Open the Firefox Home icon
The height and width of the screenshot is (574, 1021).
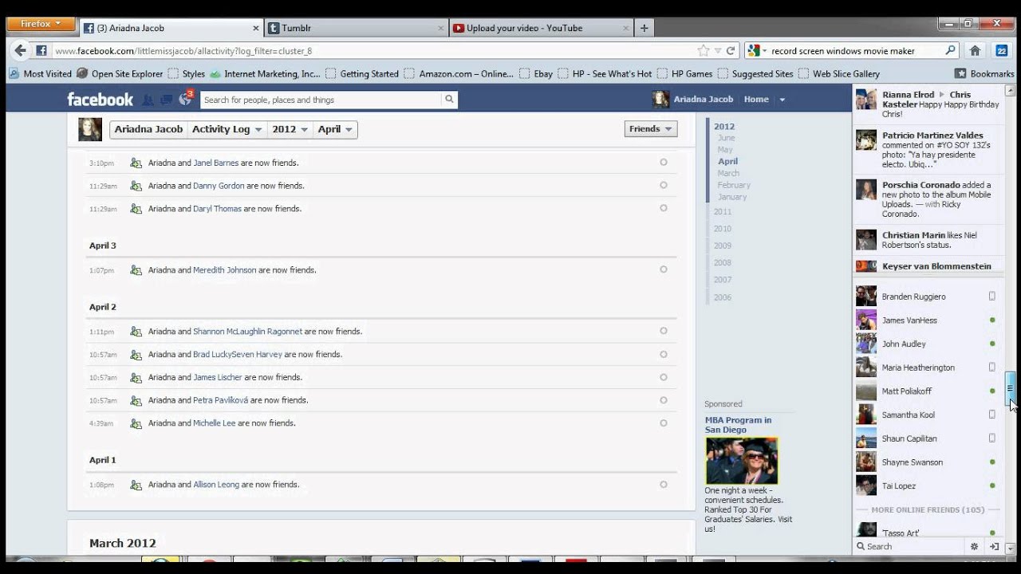click(x=975, y=50)
